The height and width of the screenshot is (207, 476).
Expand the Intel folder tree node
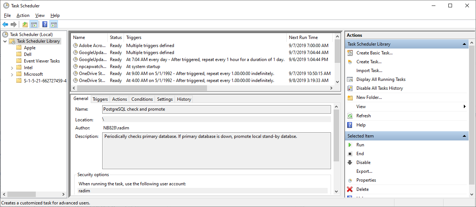click(12, 68)
